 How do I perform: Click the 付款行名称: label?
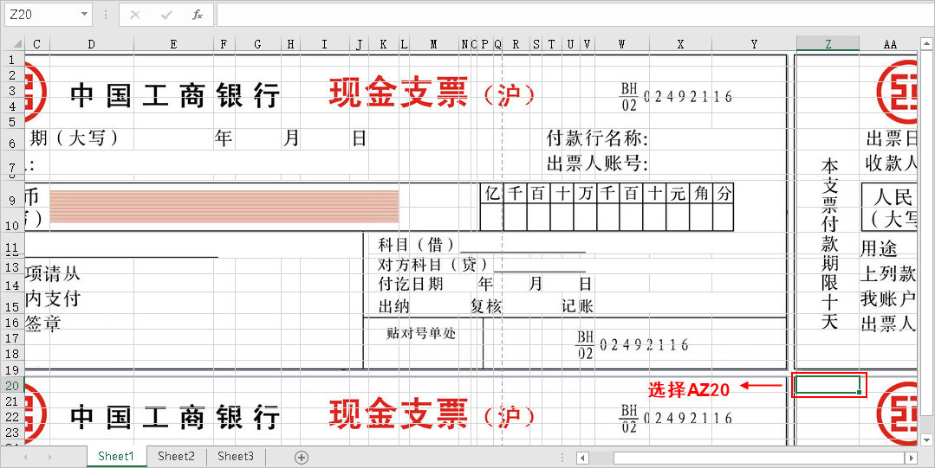coord(598,138)
